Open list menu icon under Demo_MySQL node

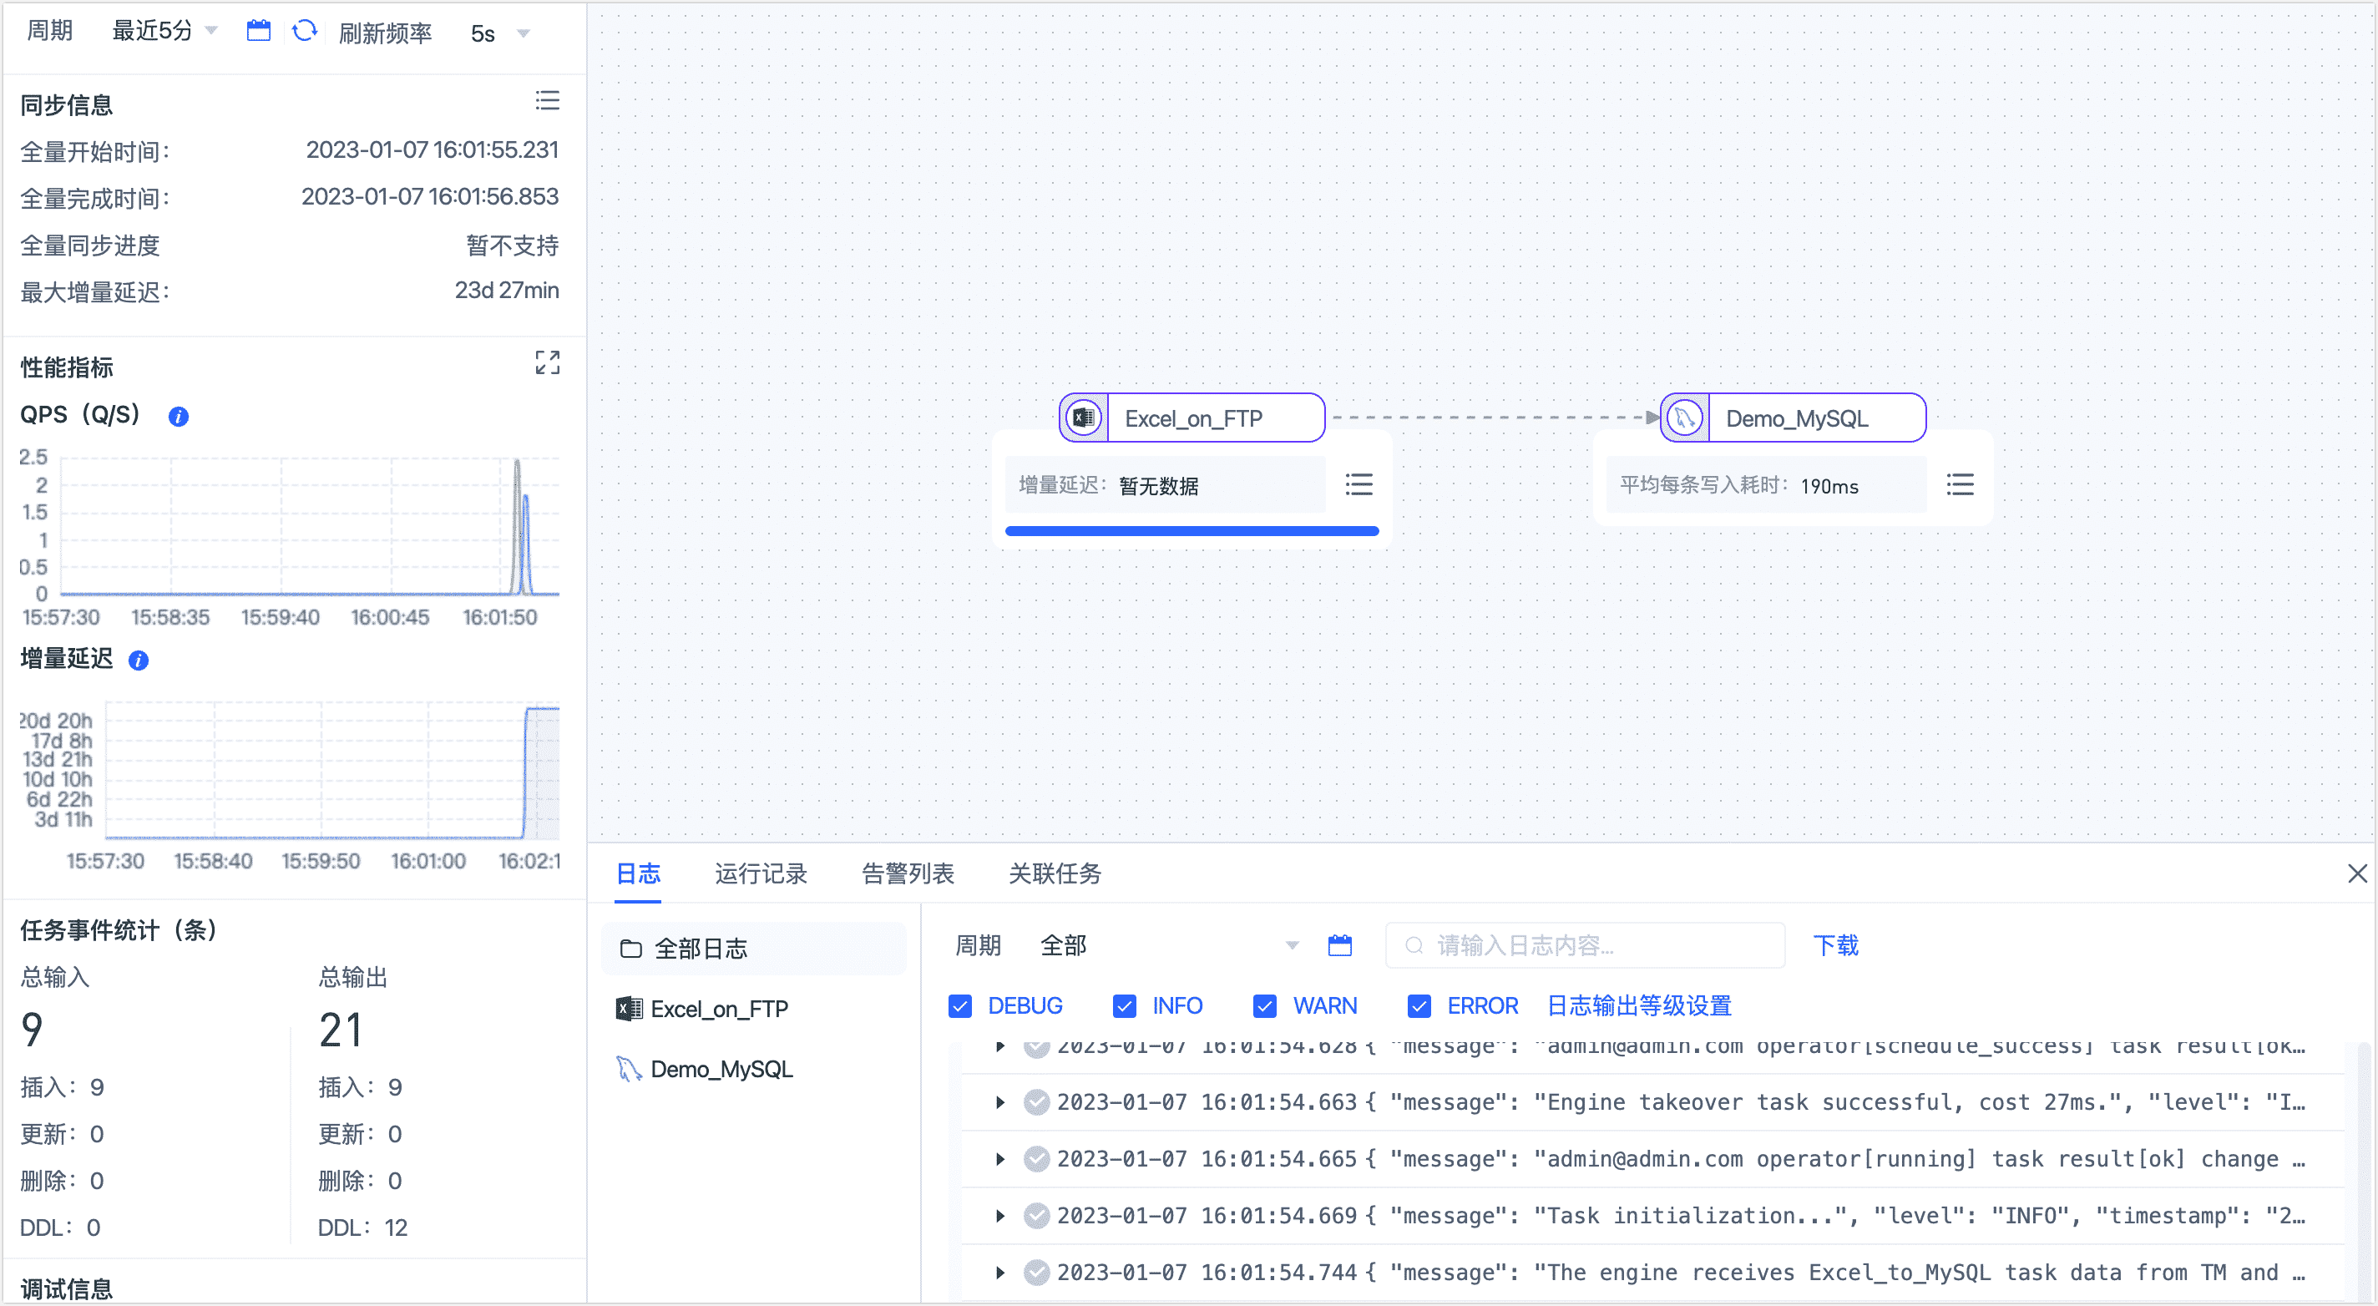1959,484
